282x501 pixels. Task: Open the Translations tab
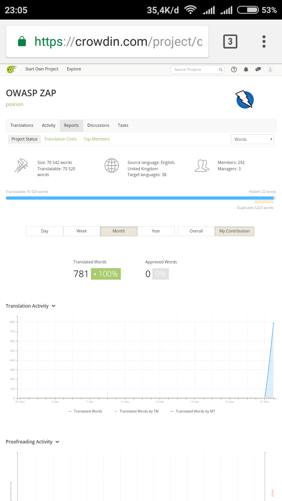[22, 125]
